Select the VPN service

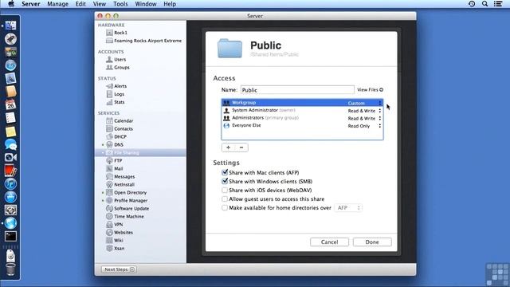coord(115,225)
